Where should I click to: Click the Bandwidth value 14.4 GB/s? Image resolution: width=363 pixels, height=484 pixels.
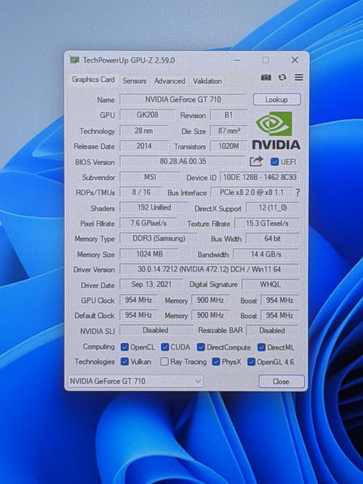click(x=266, y=254)
